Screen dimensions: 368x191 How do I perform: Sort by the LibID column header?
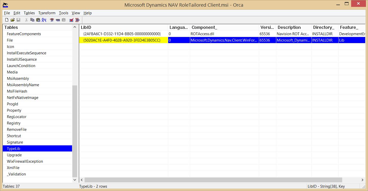[x=123, y=27]
